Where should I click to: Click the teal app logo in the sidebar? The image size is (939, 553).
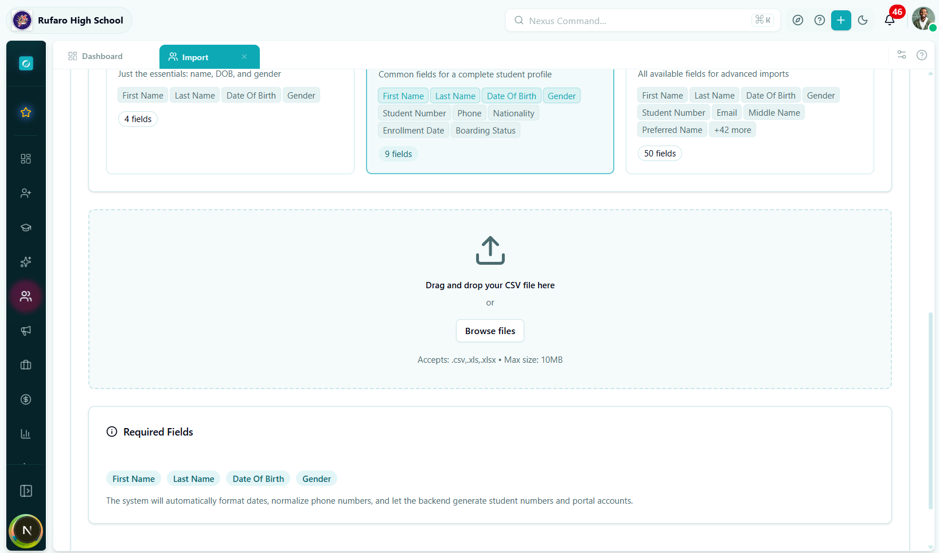click(x=26, y=64)
